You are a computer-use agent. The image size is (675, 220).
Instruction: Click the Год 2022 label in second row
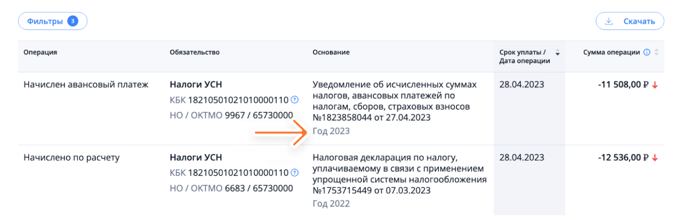point(331,204)
